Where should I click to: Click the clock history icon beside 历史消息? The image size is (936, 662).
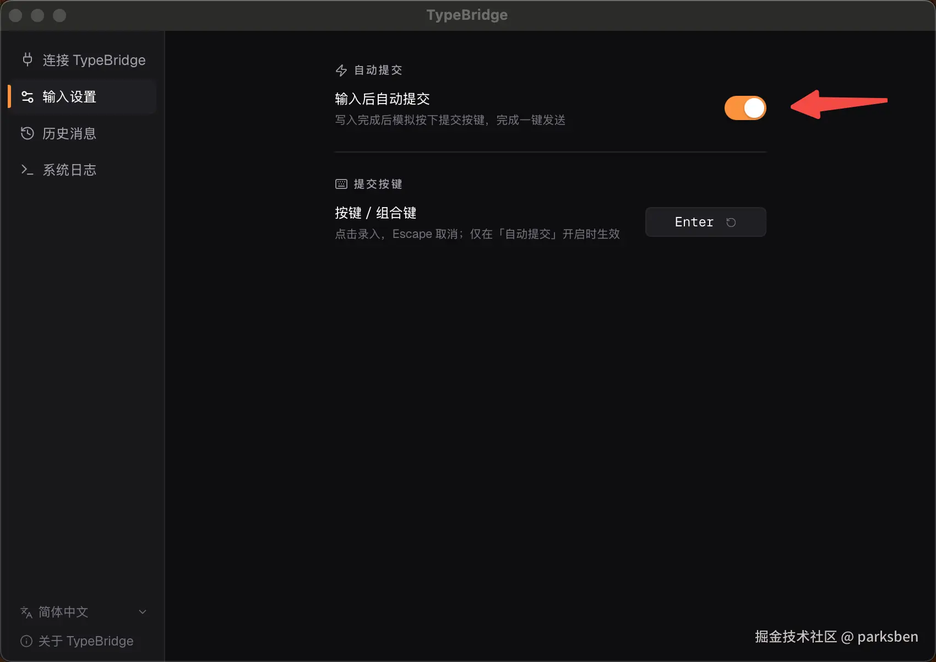(28, 133)
